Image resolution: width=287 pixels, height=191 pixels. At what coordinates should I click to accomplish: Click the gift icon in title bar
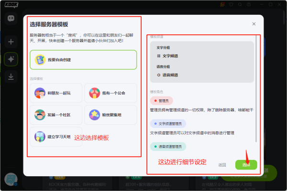pos(222,4)
